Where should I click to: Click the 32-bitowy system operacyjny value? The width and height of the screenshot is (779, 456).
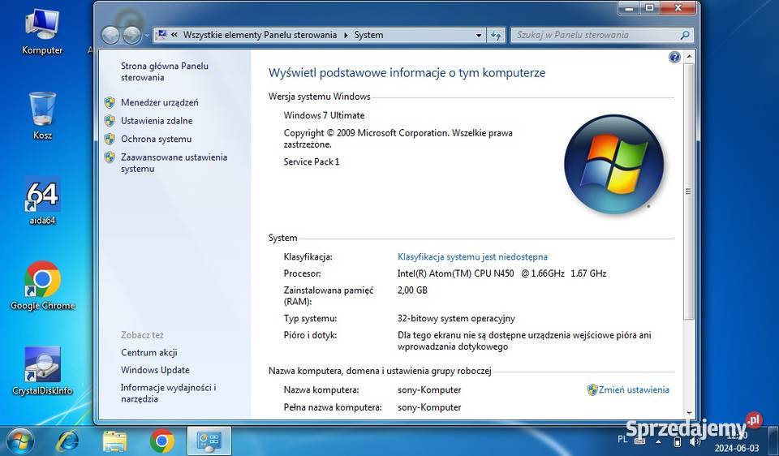pos(456,318)
